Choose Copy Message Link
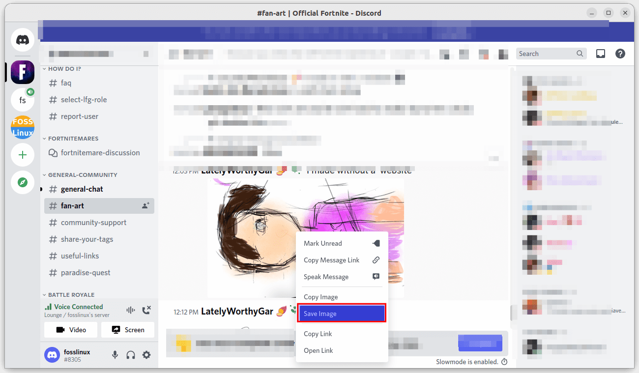The image size is (639, 373). click(x=342, y=260)
